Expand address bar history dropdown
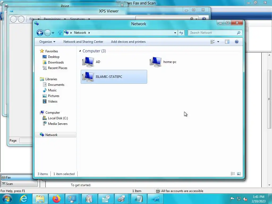Screen dimensions: 272x204 [175, 33]
